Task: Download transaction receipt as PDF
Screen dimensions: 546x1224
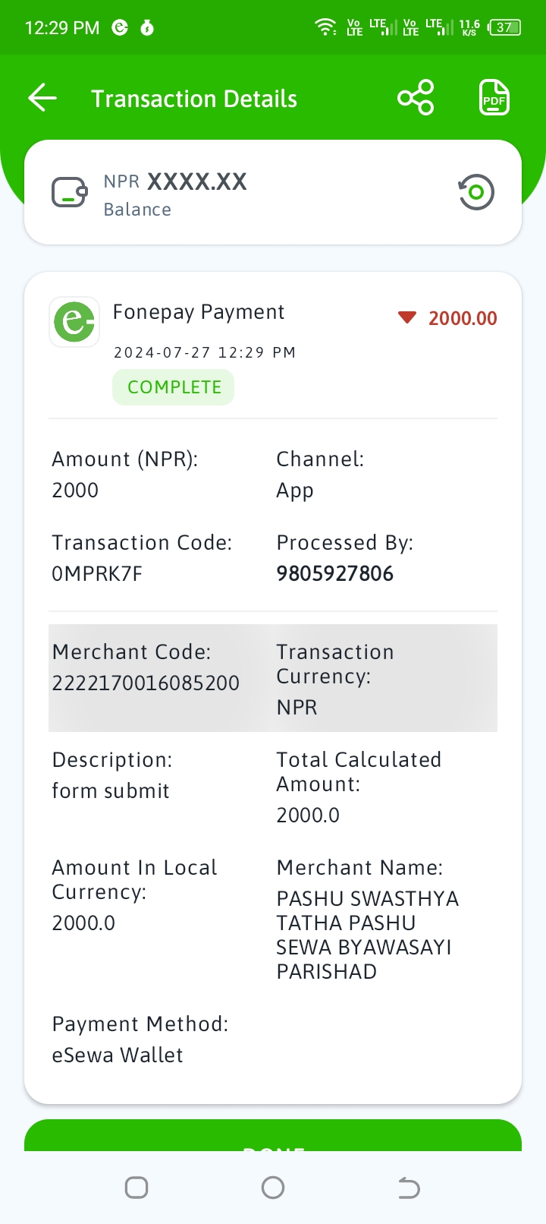Action: (494, 98)
